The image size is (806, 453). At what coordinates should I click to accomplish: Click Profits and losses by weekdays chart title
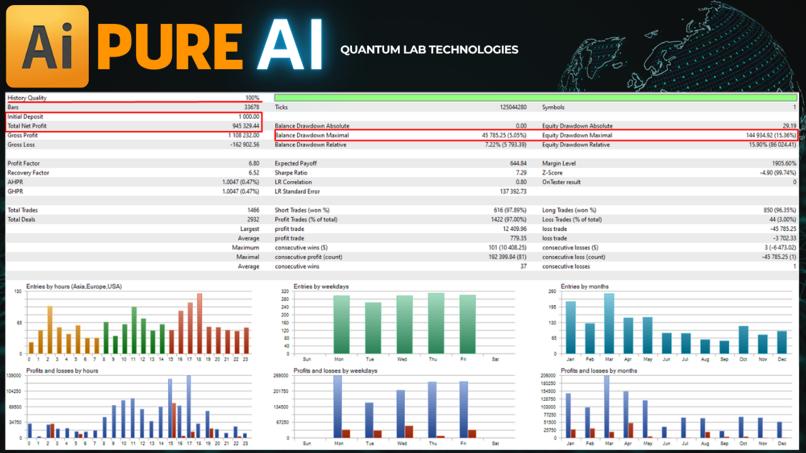(x=335, y=371)
